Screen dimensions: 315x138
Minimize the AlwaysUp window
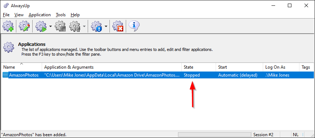273,6
